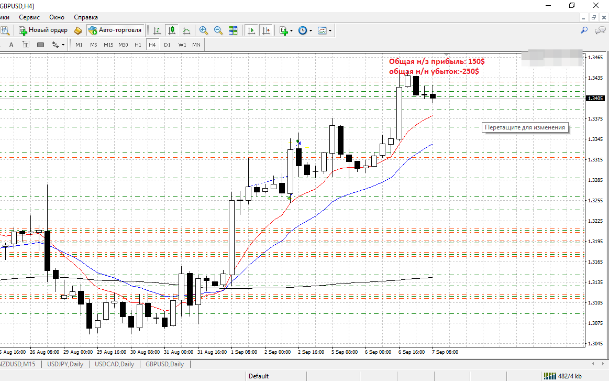
Task: Close the inner chart window
Action: point(604,17)
